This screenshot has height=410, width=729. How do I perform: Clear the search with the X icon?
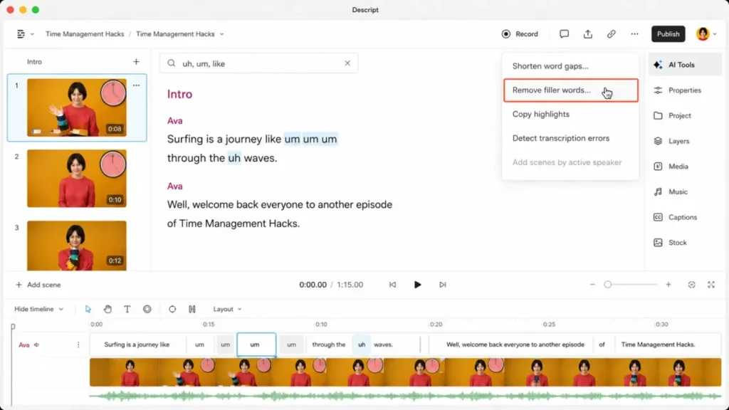347,63
